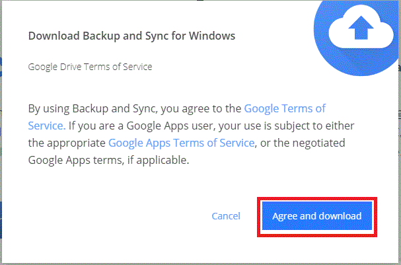Click the "Google Drive Terms of Service" subtitle
401x265 pixels.
point(90,67)
